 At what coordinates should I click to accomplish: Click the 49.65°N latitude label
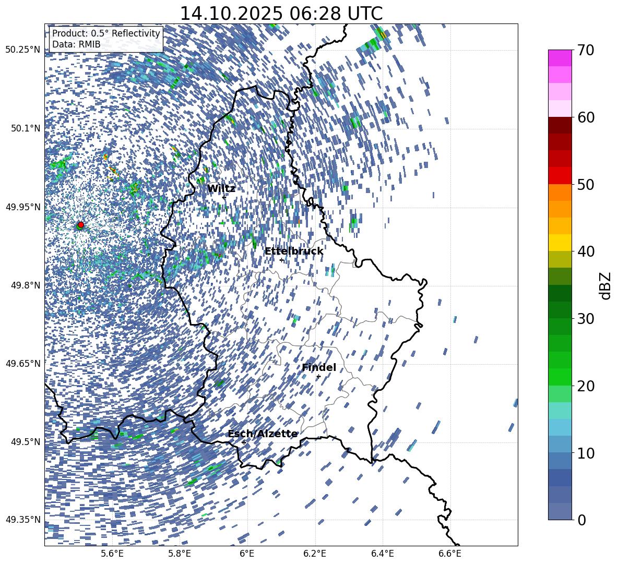22,363
